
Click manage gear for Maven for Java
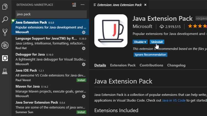pyautogui.click(x=84, y=96)
